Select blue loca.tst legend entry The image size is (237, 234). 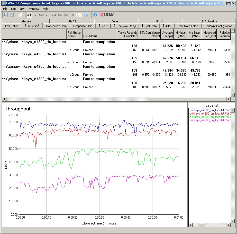point(209,110)
